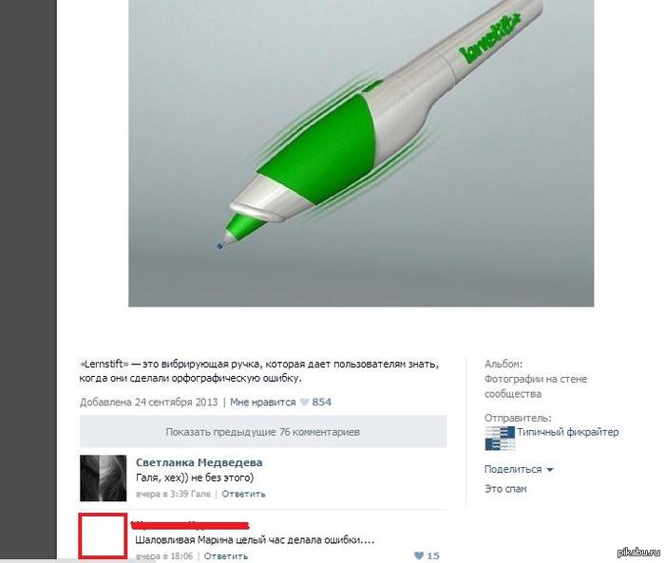Open Типичный фикрайтер sender link
Viewport: 665px width, 563px height.
567,432
